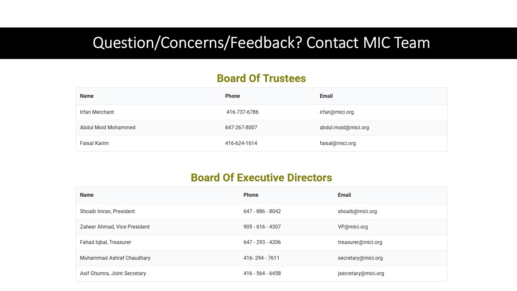The width and height of the screenshot is (517, 291).
Task: Click the Board Of Trustees heading
Action: coord(261,78)
